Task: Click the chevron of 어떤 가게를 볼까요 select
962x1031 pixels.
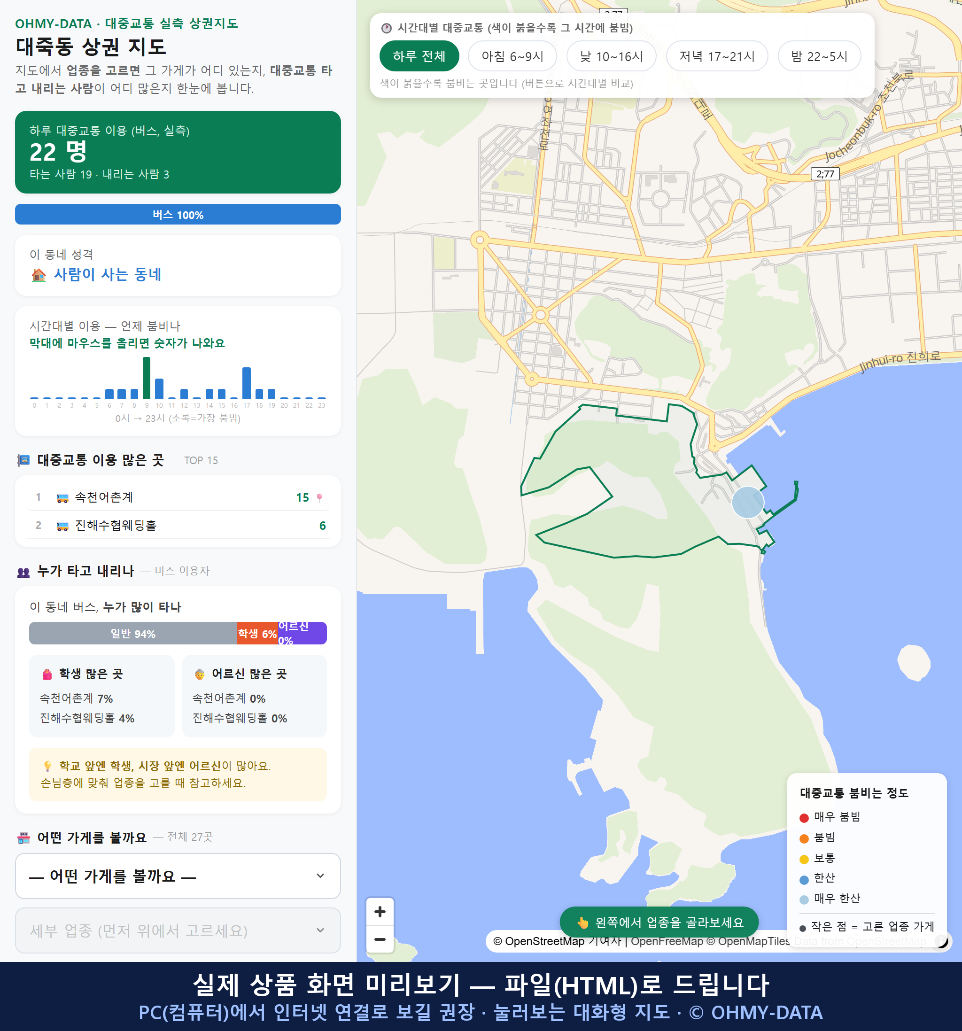Action: [x=320, y=876]
